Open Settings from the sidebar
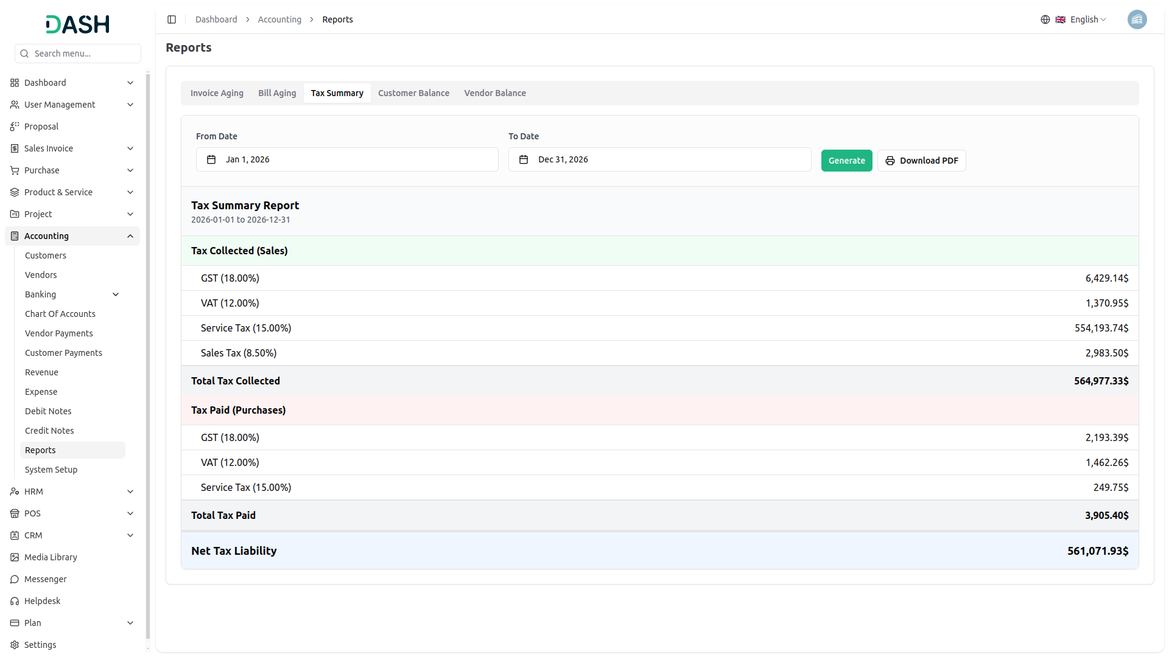1169x657 pixels. [x=40, y=645]
